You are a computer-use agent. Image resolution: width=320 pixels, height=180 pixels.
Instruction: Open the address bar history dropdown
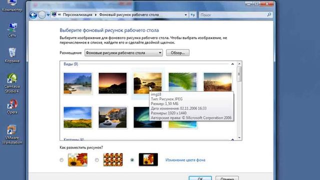[185, 14]
